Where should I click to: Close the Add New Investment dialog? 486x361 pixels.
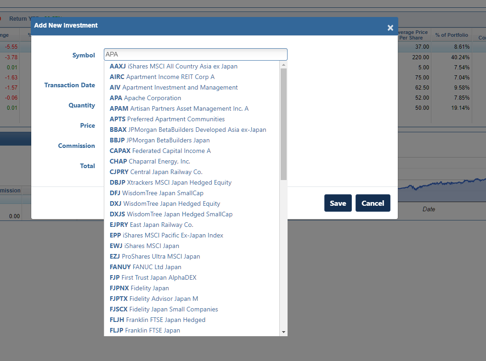390,28
